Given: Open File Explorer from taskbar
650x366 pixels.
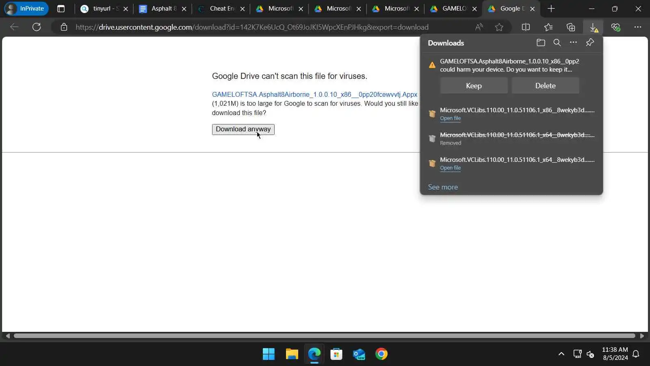Looking at the screenshot, I should pos(292,354).
